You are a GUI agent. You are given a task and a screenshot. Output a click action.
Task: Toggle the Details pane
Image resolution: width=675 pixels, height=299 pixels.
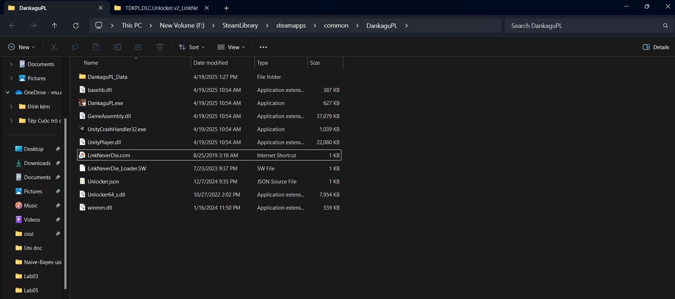(656, 47)
